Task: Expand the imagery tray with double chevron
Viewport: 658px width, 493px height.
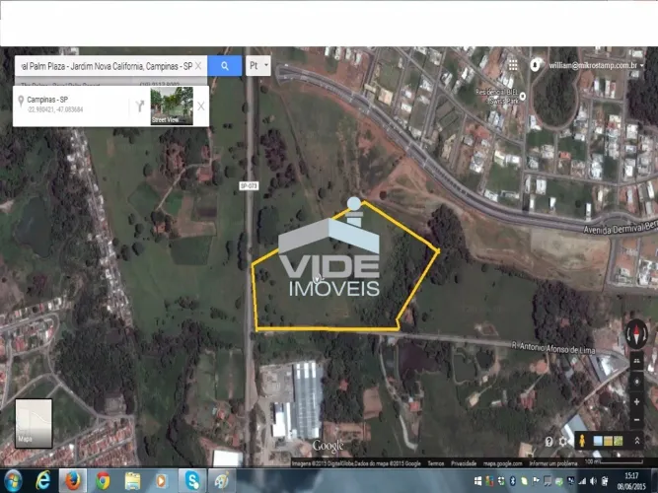Action: pyautogui.click(x=636, y=441)
